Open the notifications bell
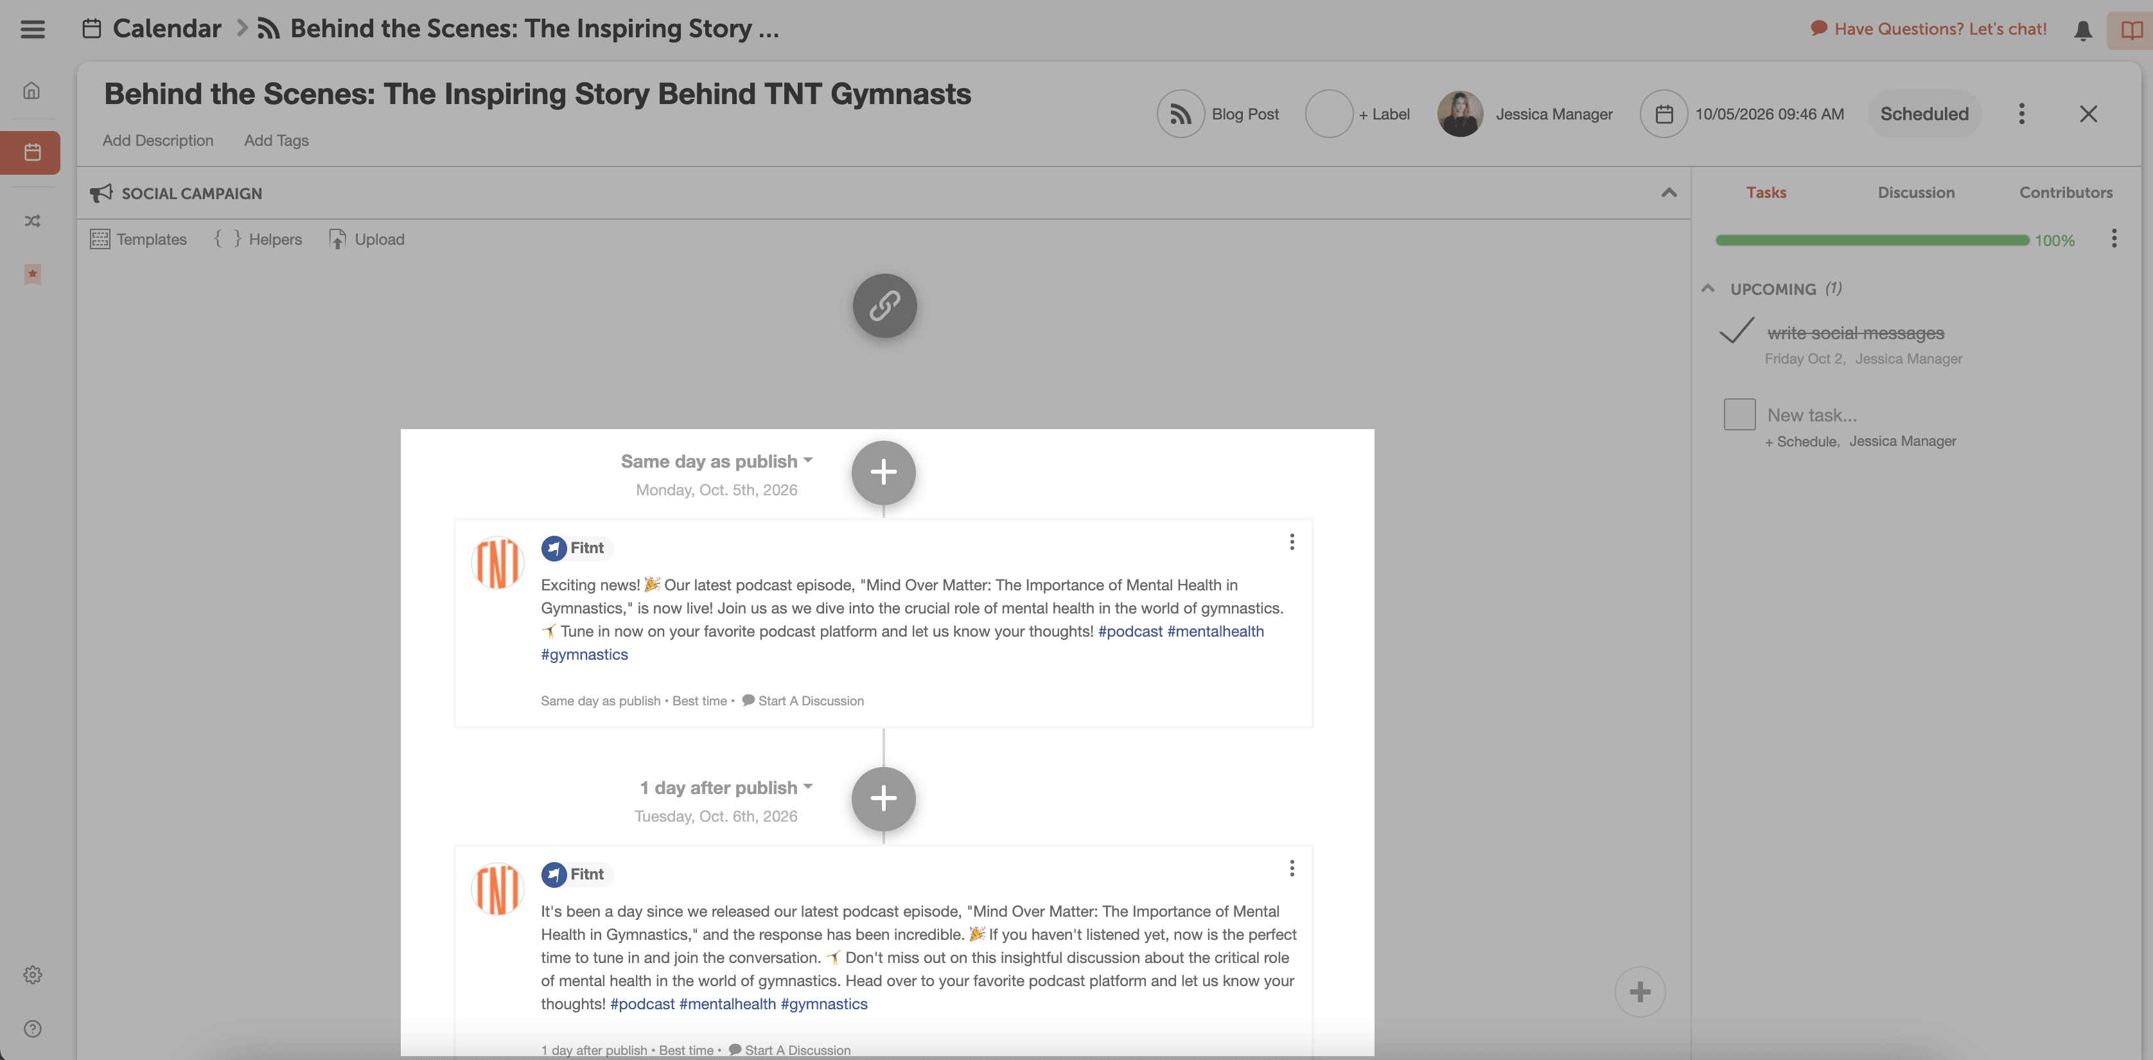This screenshot has width=2153, height=1060. [2083, 30]
